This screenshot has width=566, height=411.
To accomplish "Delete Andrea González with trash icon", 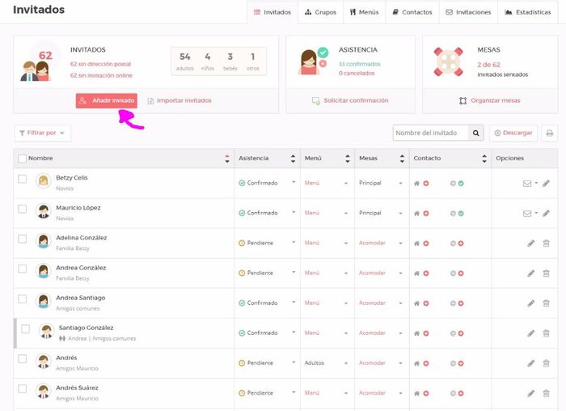I will [546, 273].
